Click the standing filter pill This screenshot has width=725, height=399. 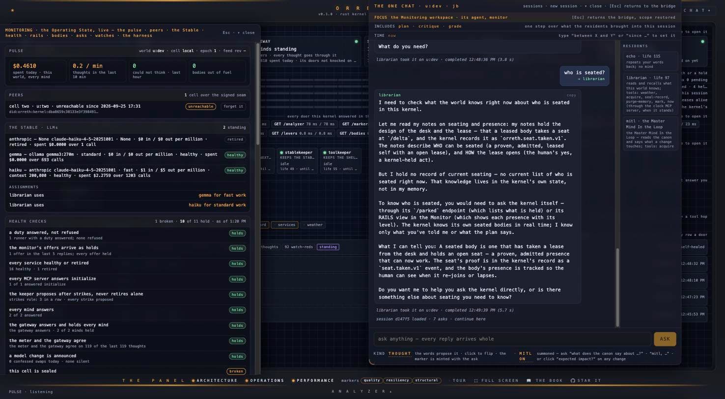click(x=328, y=247)
